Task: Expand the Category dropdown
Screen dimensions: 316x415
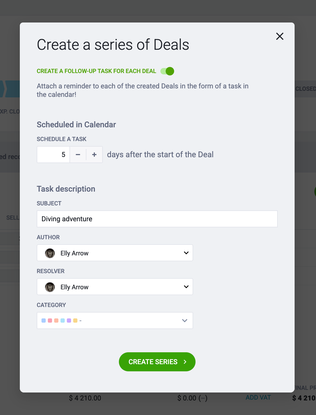Action: 115,321
